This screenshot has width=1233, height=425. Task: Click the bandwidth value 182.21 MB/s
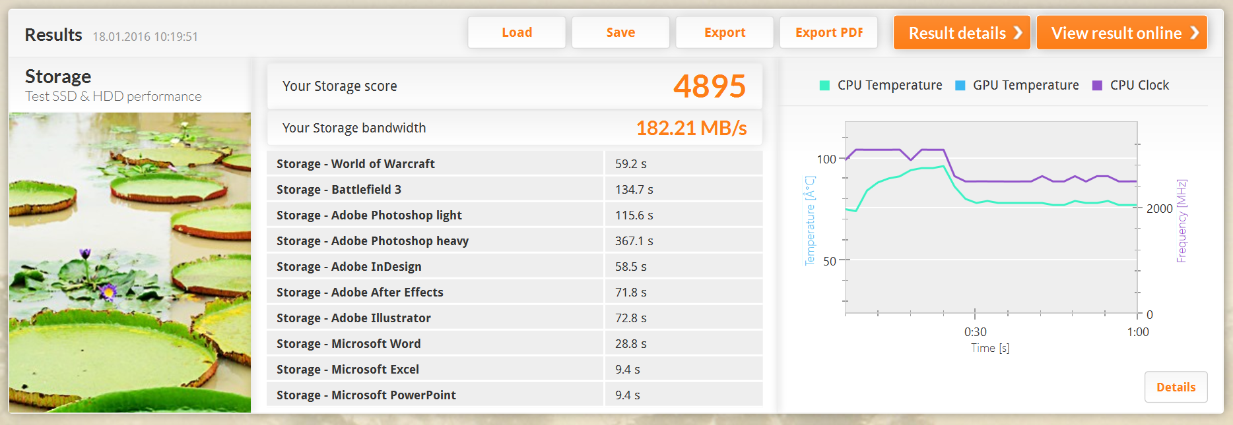tap(691, 128)
